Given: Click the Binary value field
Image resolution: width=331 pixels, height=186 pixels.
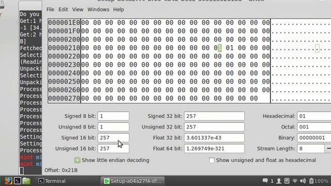Looking at the screenshot, I should click(x=314, y=138).
